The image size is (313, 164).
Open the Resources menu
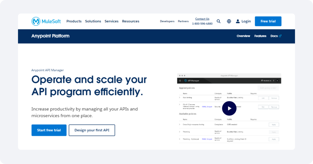(131, 21)
